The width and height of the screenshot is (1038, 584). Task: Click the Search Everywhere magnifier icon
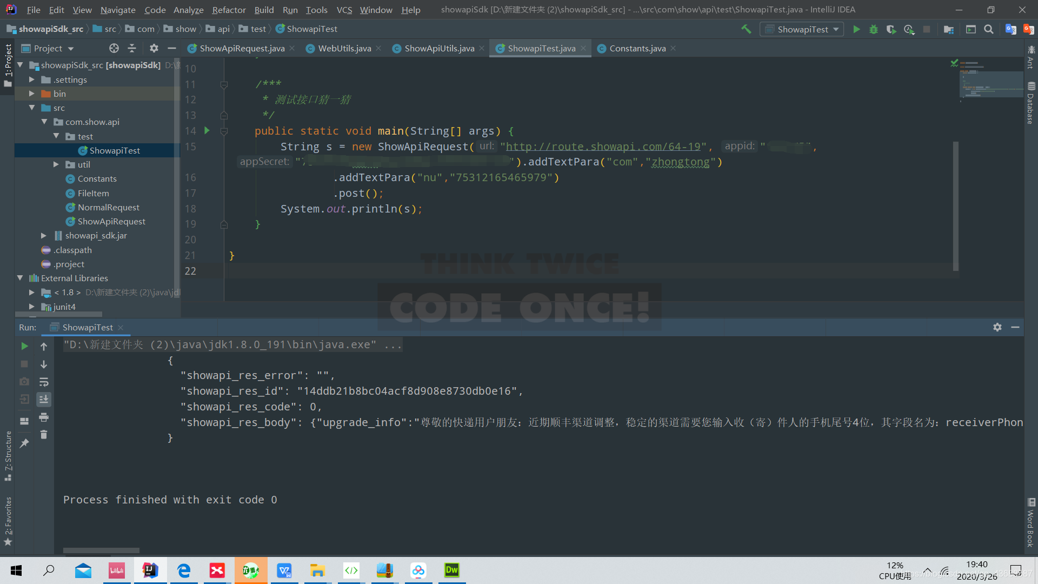pos(989,29)
